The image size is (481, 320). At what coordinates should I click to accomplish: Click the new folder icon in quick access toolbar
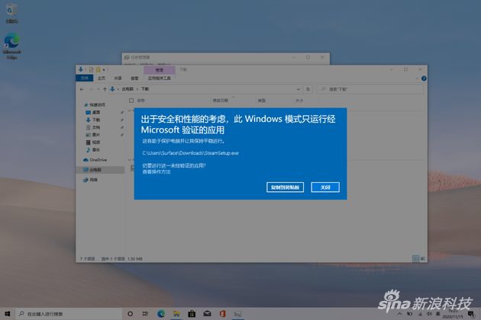point(98,69)
